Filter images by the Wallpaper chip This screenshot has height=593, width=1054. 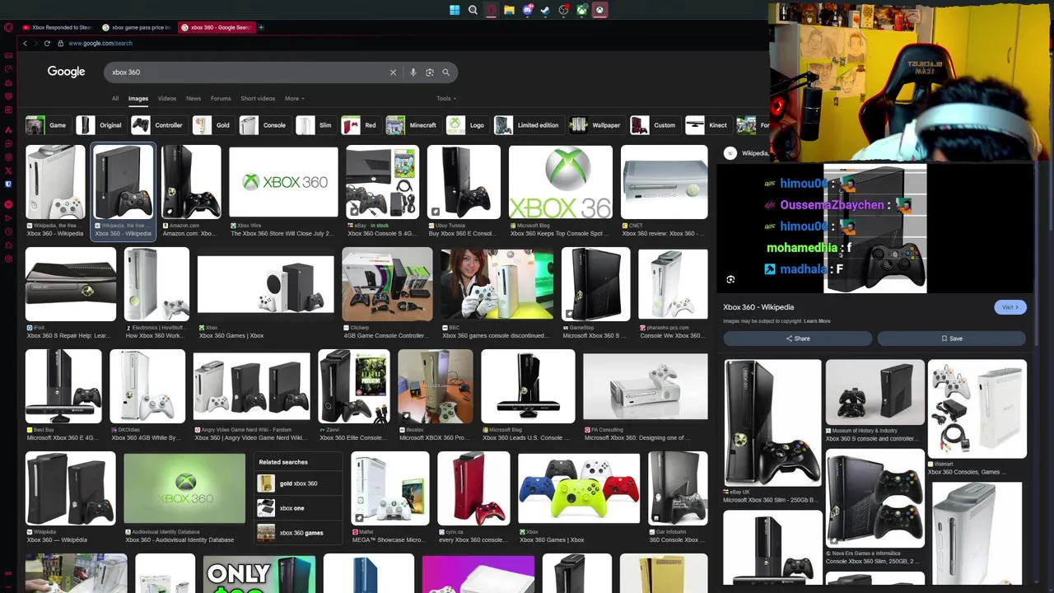click(595, 125)
